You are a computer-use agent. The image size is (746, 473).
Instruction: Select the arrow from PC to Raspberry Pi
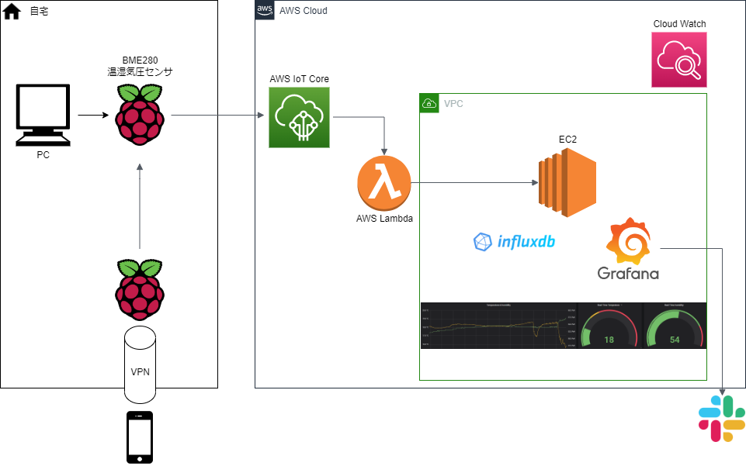(x=93, y=115)
